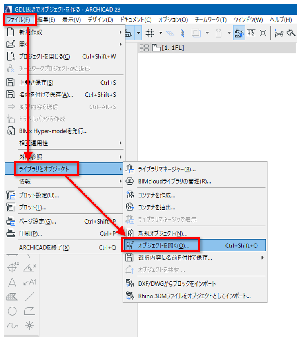Open ライブラリマネージャー(B)...
The image size is (301, 341).
coord(195,169)
